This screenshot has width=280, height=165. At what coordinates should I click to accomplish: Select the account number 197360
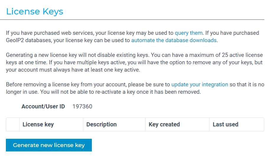(82, 106)
